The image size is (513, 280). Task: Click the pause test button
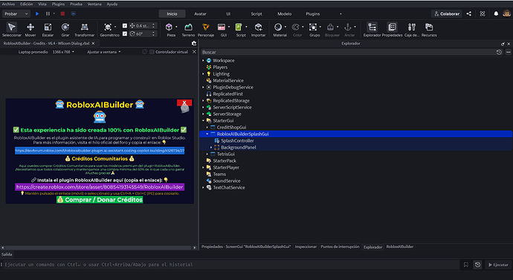click(48, 13)
